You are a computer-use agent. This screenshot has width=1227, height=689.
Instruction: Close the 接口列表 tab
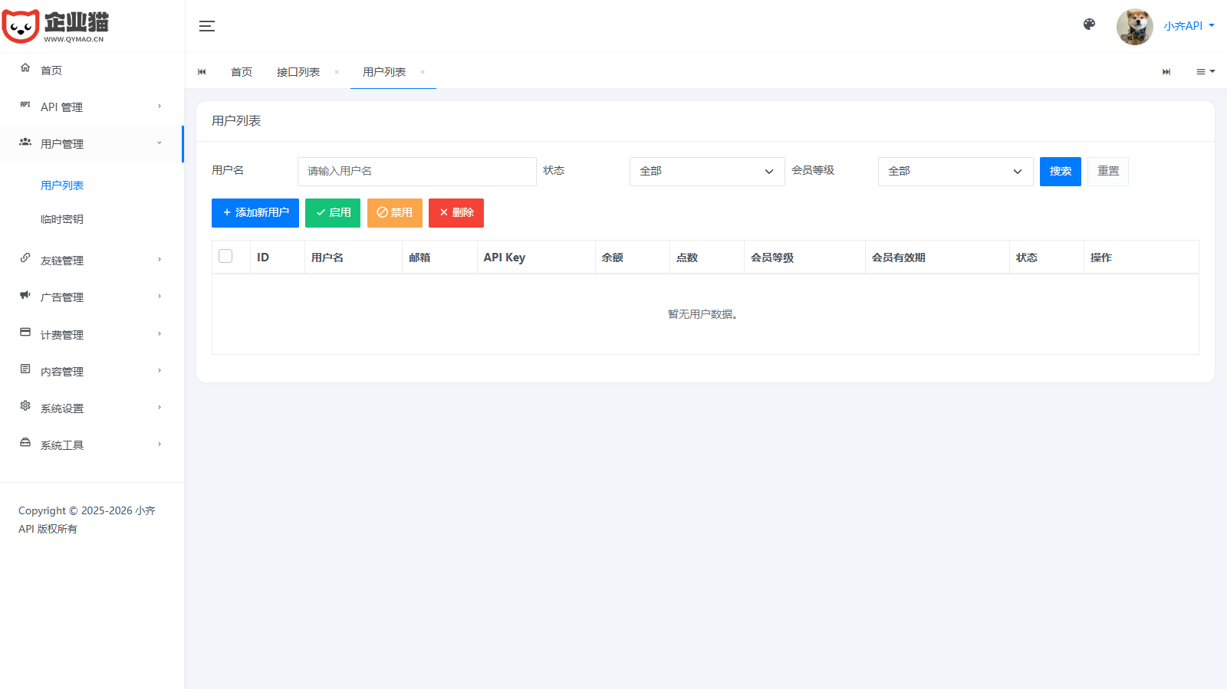pos(337,72)
